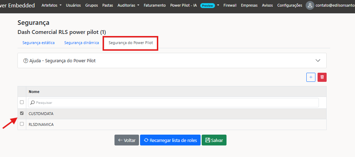
Task: Click the blue plus add icon
Action: coord(311,77)
